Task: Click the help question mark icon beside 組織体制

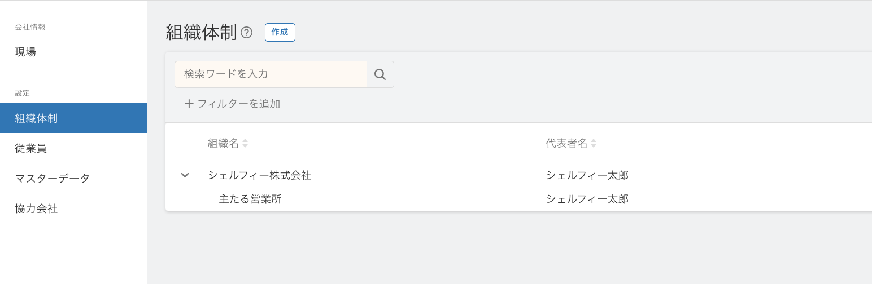Action: [x=246, y=33]
